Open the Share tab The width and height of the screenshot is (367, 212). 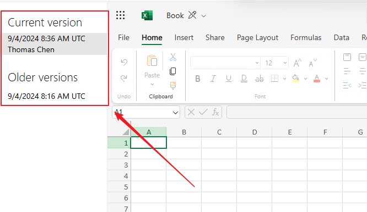point(215,37)
